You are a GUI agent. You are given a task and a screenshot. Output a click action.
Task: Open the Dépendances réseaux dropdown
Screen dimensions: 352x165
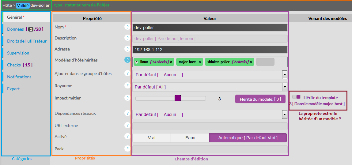[x=284, y=114]
